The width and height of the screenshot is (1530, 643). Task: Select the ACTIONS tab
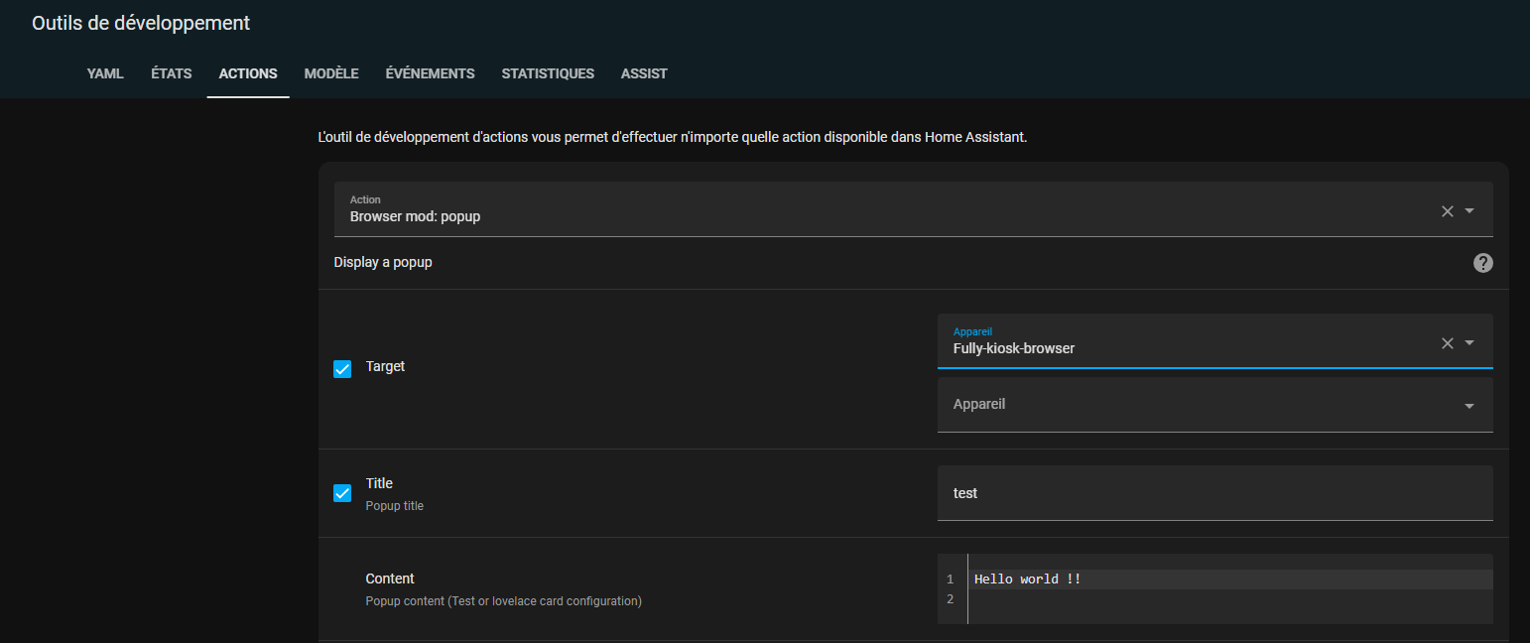click(248, 73)
